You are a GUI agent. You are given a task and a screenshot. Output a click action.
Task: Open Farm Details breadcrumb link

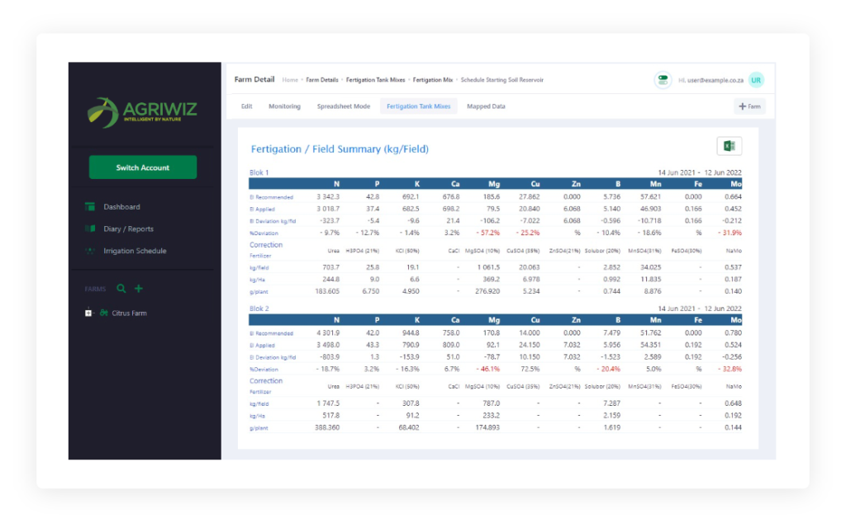point(322,80)
